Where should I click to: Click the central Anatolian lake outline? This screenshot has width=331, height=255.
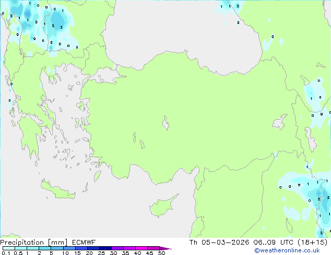pyautogui.click(x=165, y=123)
